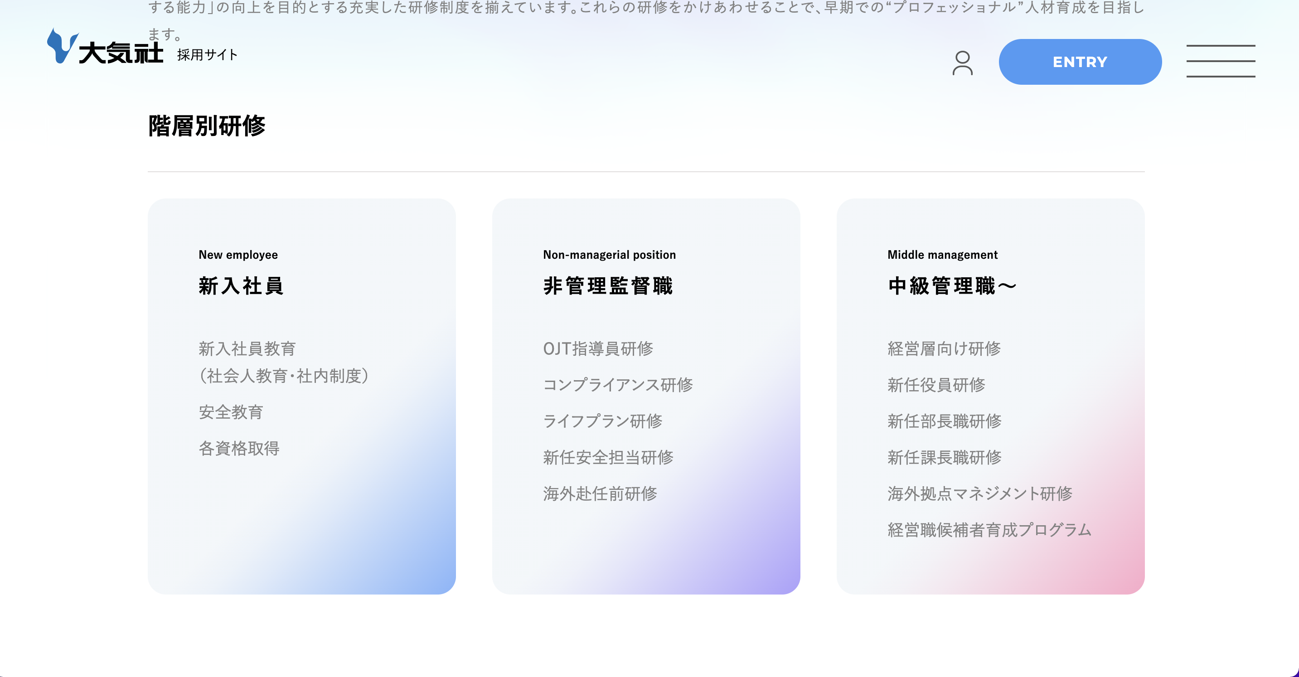Click the Middle management label
Image resolution: width=1299 pixels, height=677 pixels.
click(942, 255)
